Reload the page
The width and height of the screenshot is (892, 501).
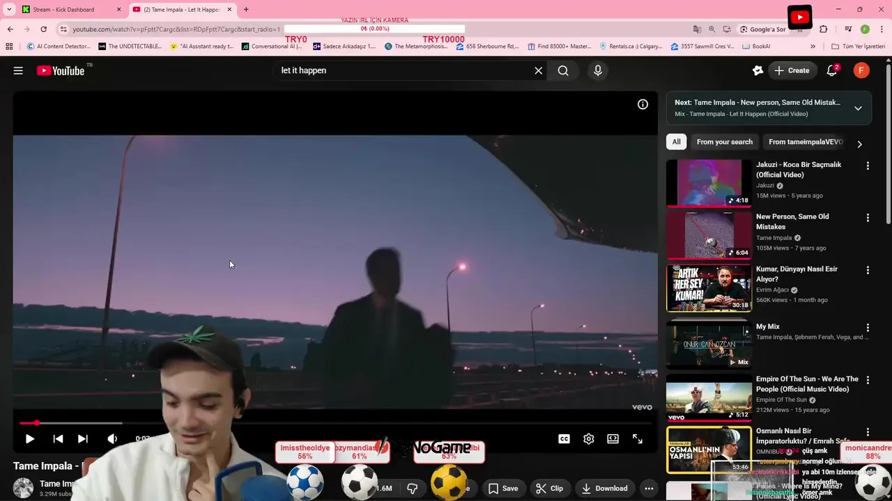tap(43, 29)
